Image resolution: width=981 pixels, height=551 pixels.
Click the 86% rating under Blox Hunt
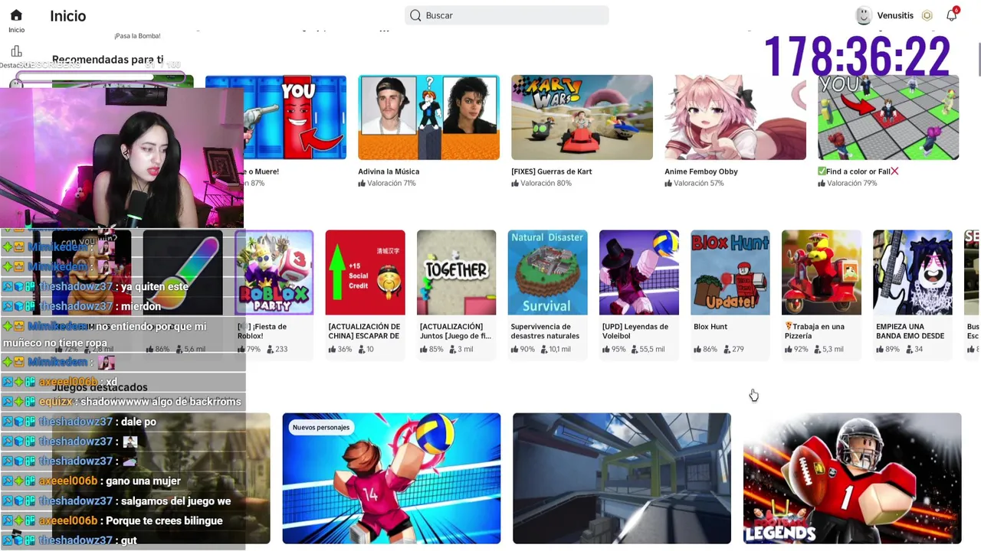pyautogui.click(x=705, y=349)
